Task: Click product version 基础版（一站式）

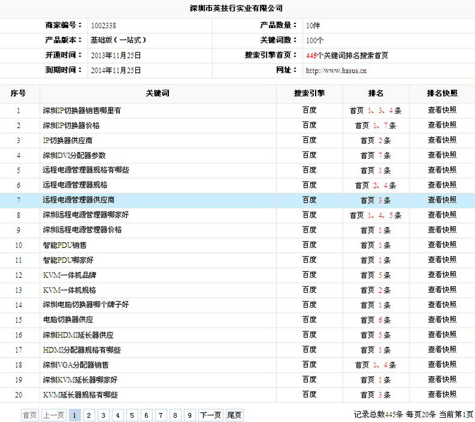Action: (118, 40)
